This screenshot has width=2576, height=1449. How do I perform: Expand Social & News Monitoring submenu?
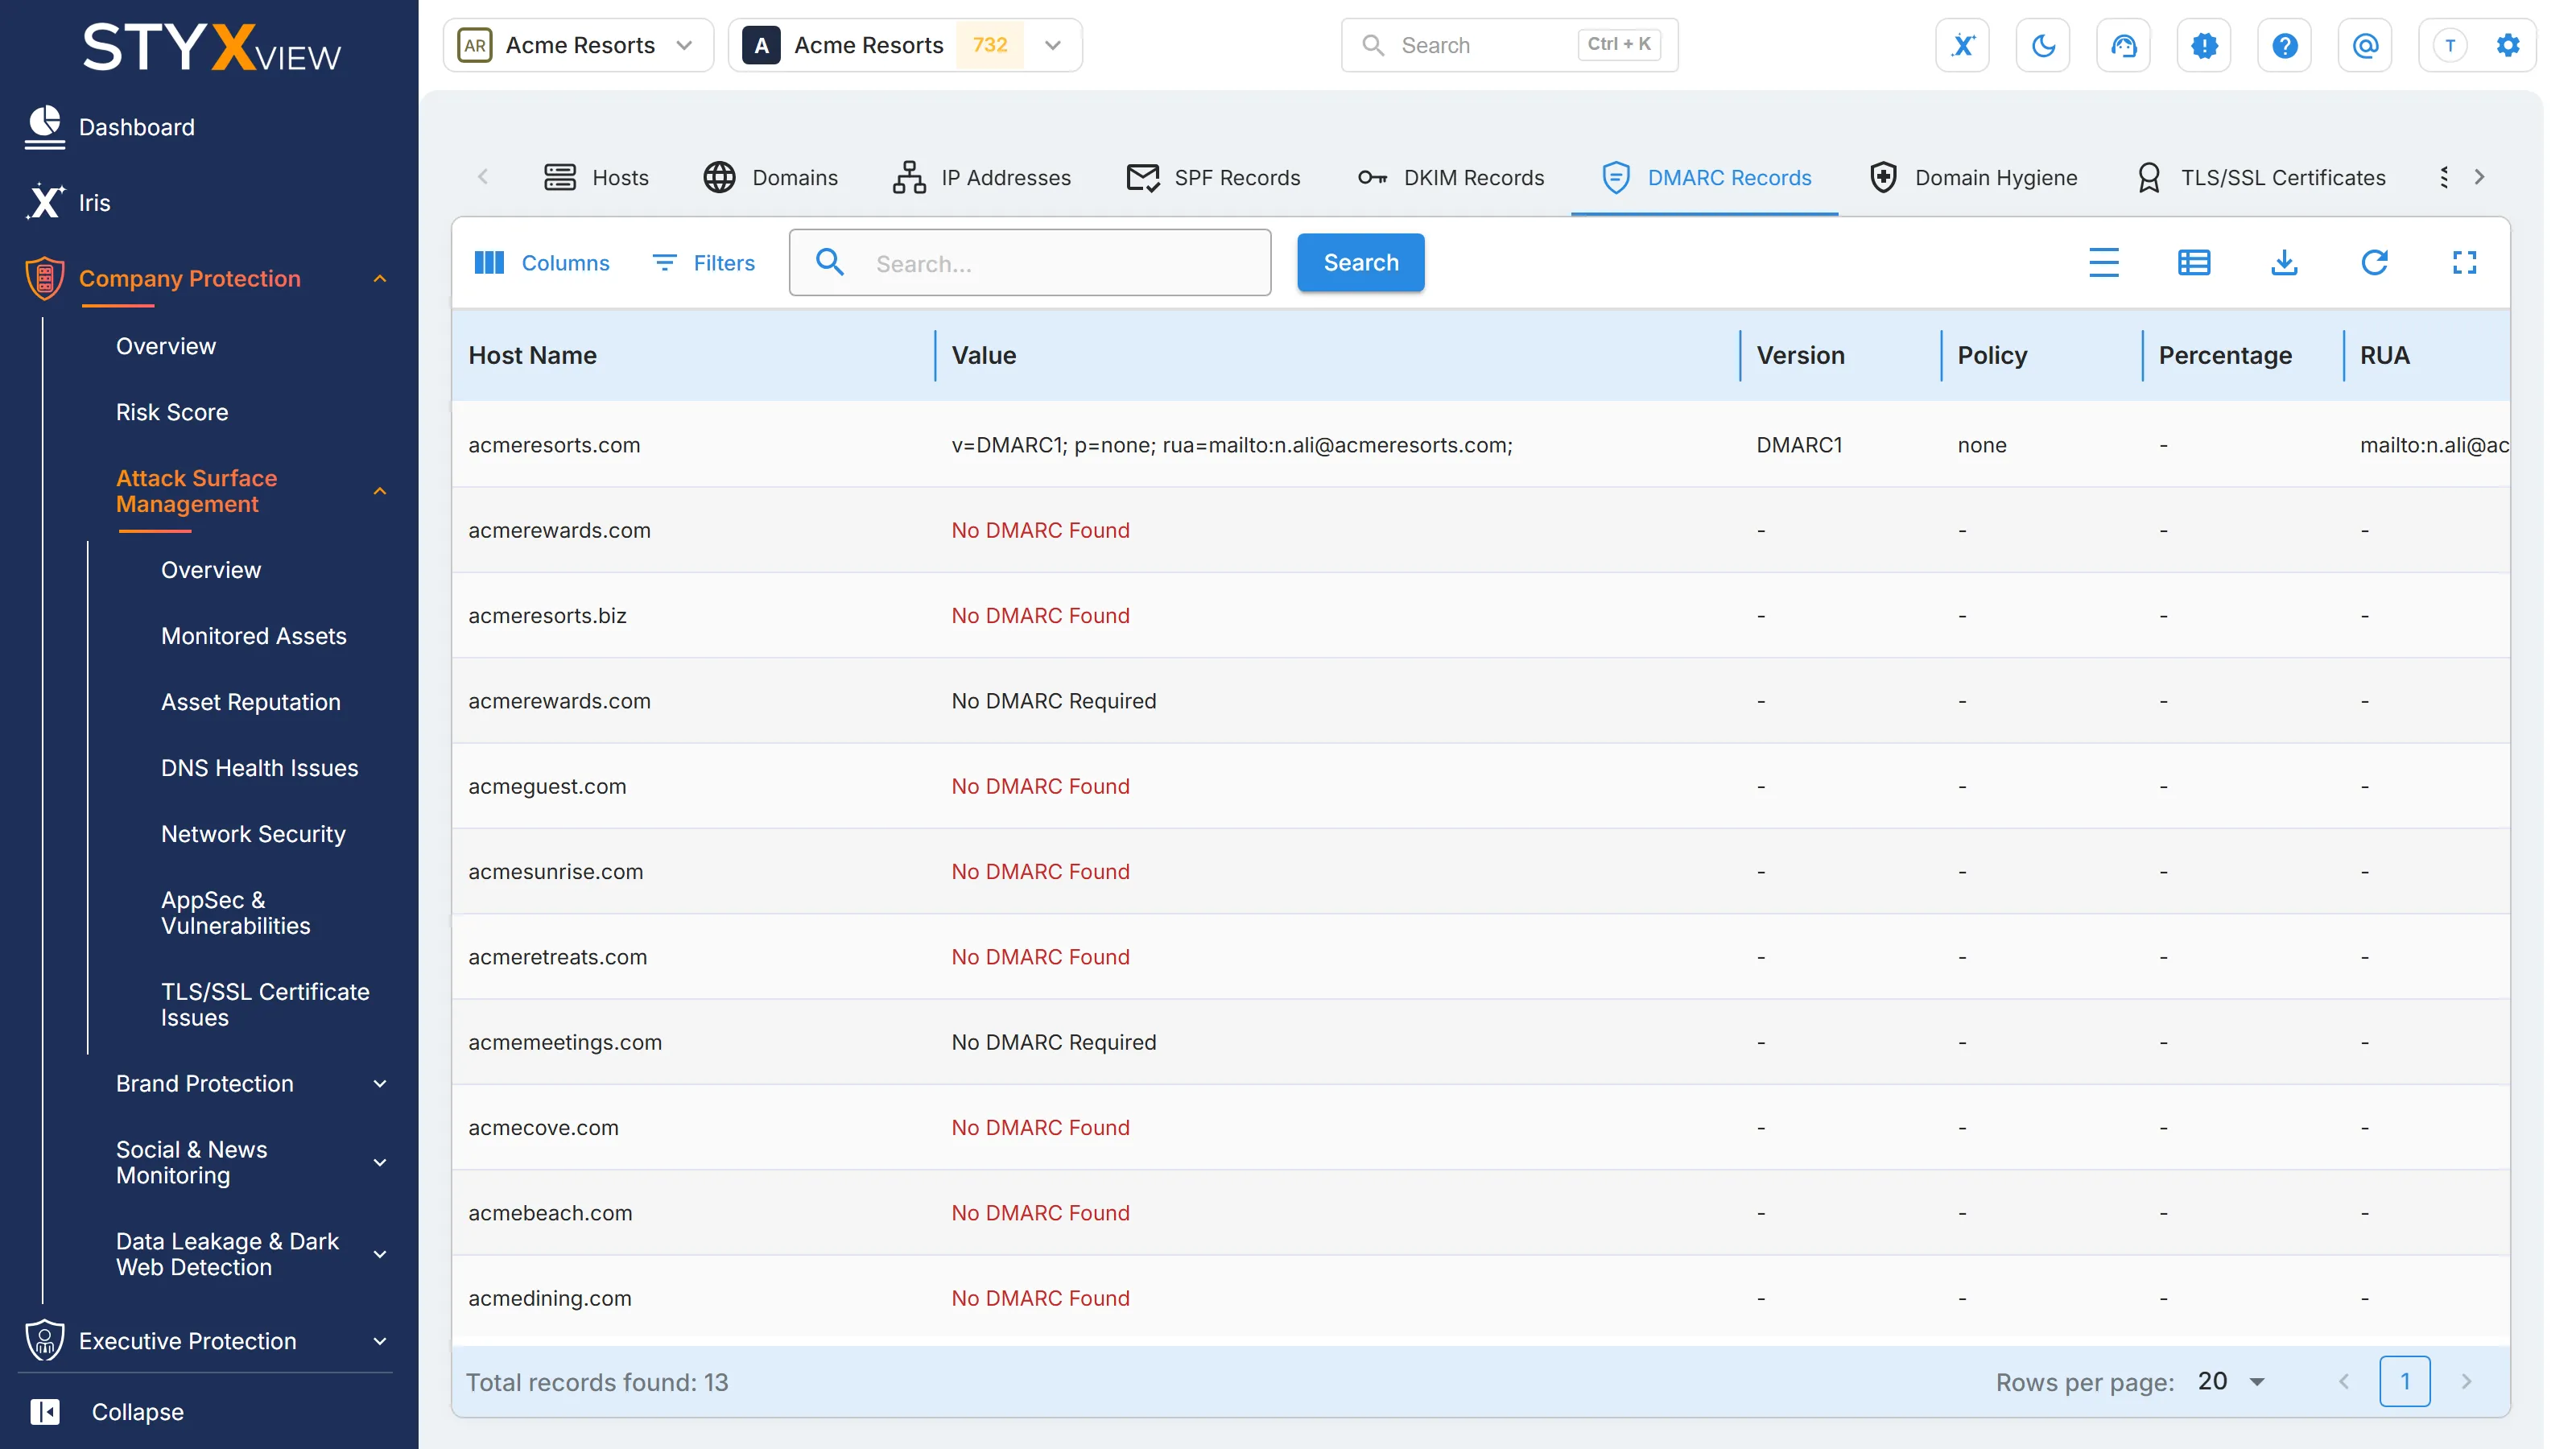coord(380,1162)
